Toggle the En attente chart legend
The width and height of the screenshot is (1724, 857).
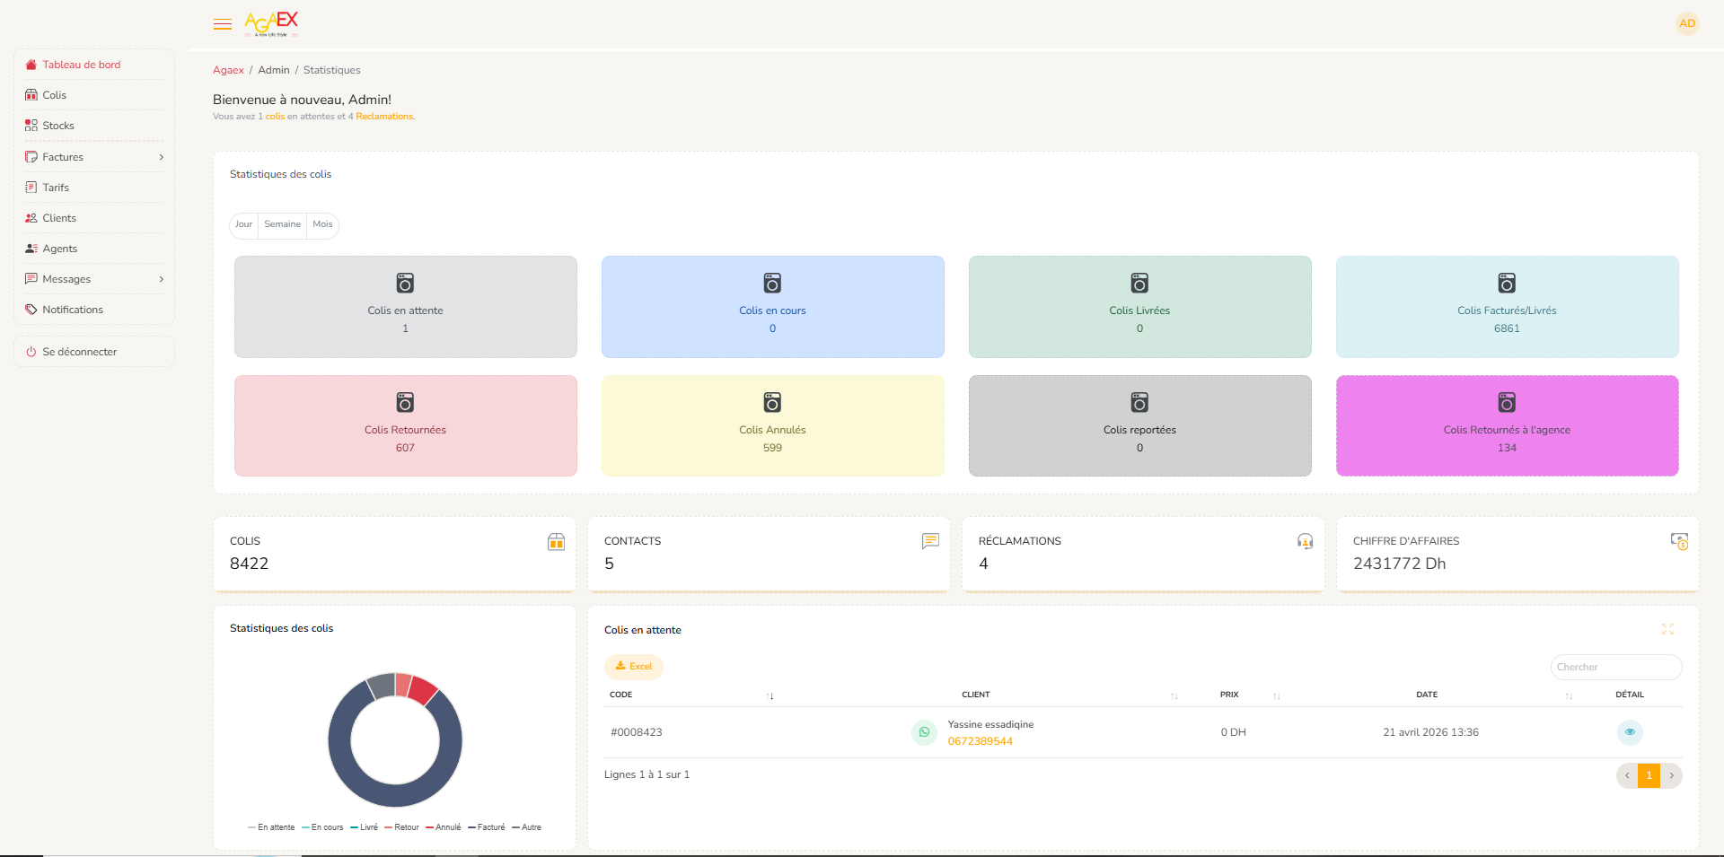pyautogui.click(x=271, y=827)
